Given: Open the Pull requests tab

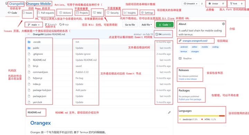Looking at the screenshot, I should (46, 13).
